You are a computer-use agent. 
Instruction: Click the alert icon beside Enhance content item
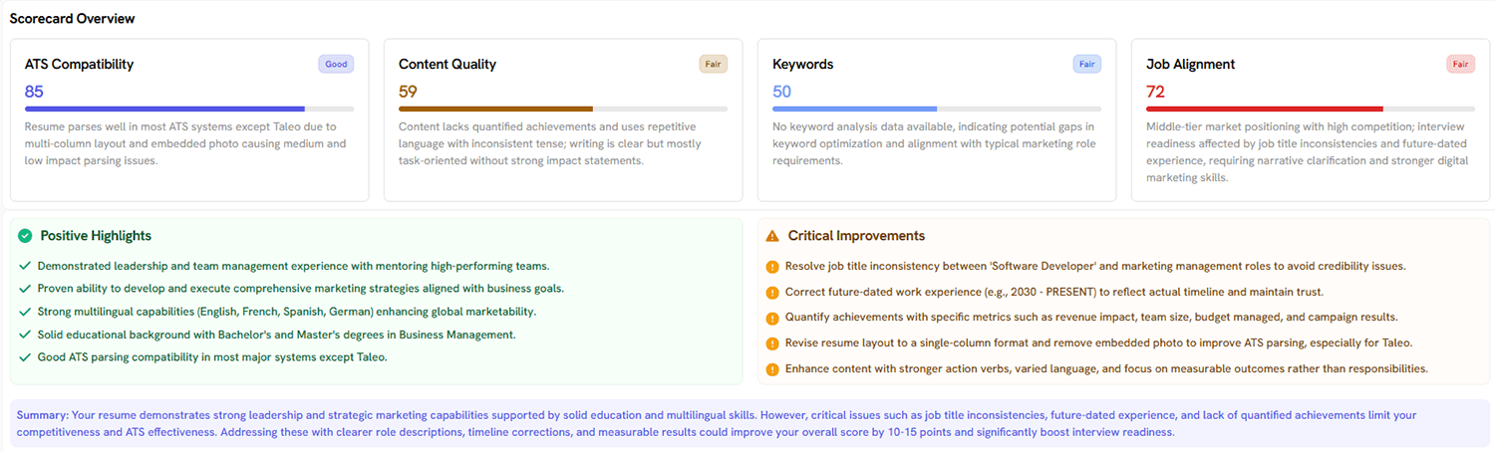772,369
